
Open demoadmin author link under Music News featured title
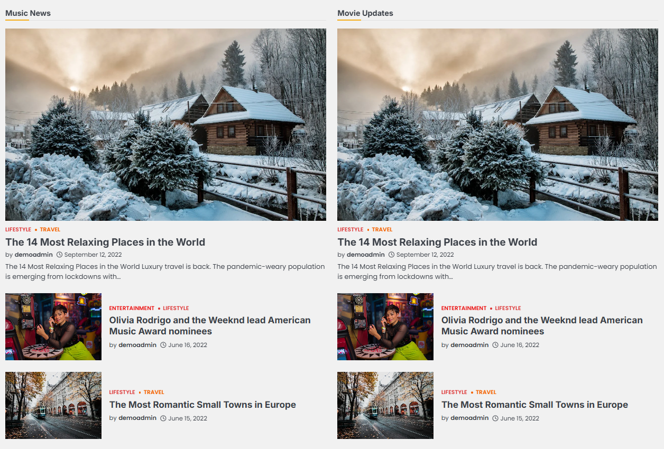[34, 255]
